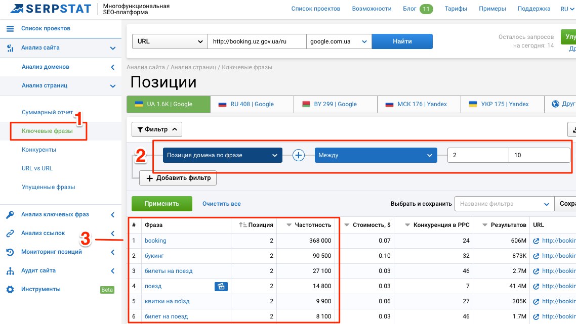Collapse the Анализ страниц section
Image resolution: width=576 pixels, height=324 pixels.
point(113,86)
